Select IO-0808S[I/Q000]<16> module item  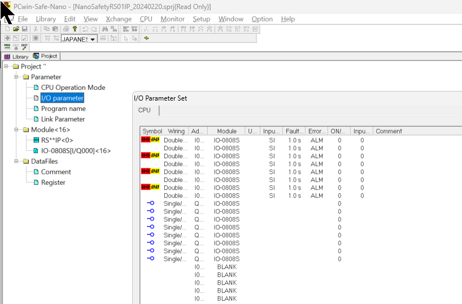76,151
